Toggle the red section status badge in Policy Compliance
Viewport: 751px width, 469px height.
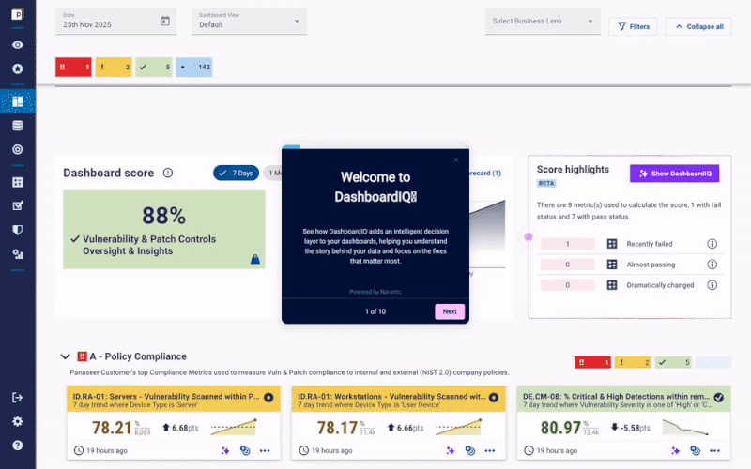coord(592,362)
